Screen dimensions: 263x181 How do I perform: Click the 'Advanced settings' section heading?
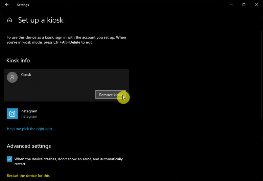29,146
